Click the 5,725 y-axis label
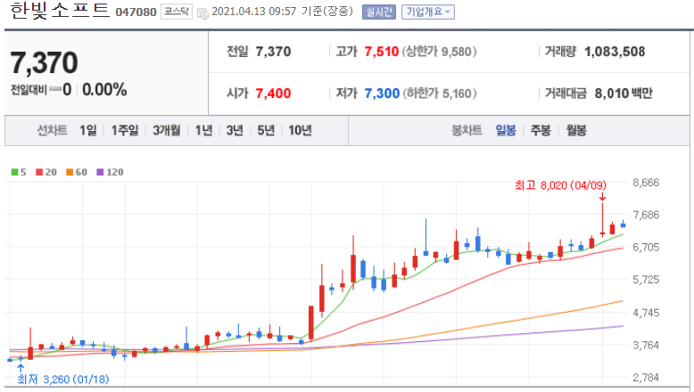 (x=646, y=280)
